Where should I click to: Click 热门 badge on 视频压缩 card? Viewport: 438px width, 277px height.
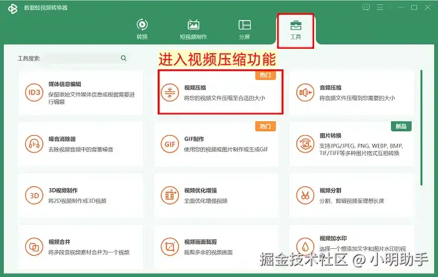pos(265,75)
